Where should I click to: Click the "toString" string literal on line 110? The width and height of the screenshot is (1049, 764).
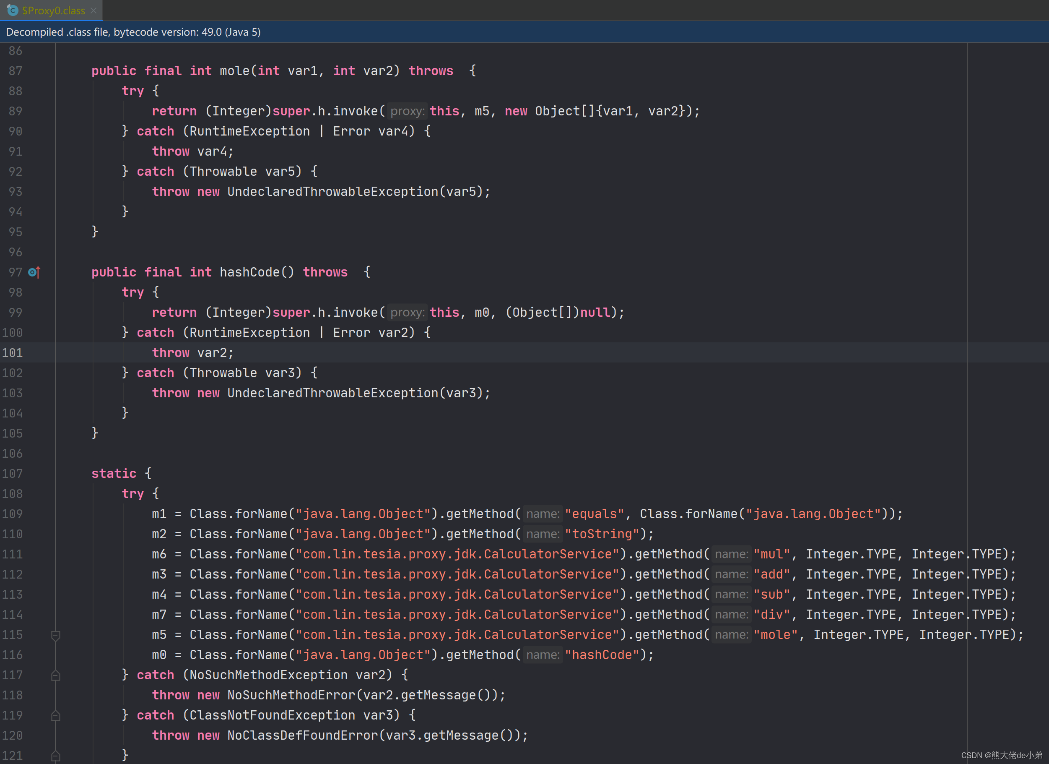click(x=602, y=534)
